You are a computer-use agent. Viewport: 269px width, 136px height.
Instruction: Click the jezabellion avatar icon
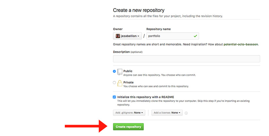point(118,36)
